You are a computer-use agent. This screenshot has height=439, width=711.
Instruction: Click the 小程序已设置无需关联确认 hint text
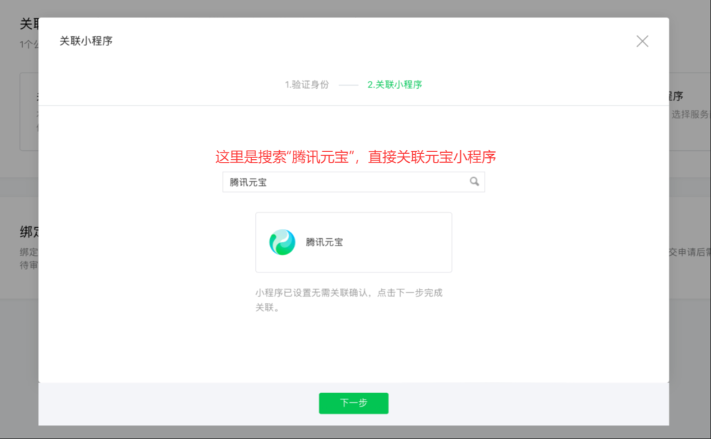point(349,299)
